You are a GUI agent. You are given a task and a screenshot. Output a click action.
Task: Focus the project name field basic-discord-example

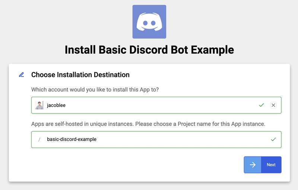pos(156,139)
